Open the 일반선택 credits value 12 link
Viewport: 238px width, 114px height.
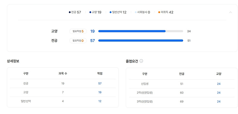pos(100,101)
